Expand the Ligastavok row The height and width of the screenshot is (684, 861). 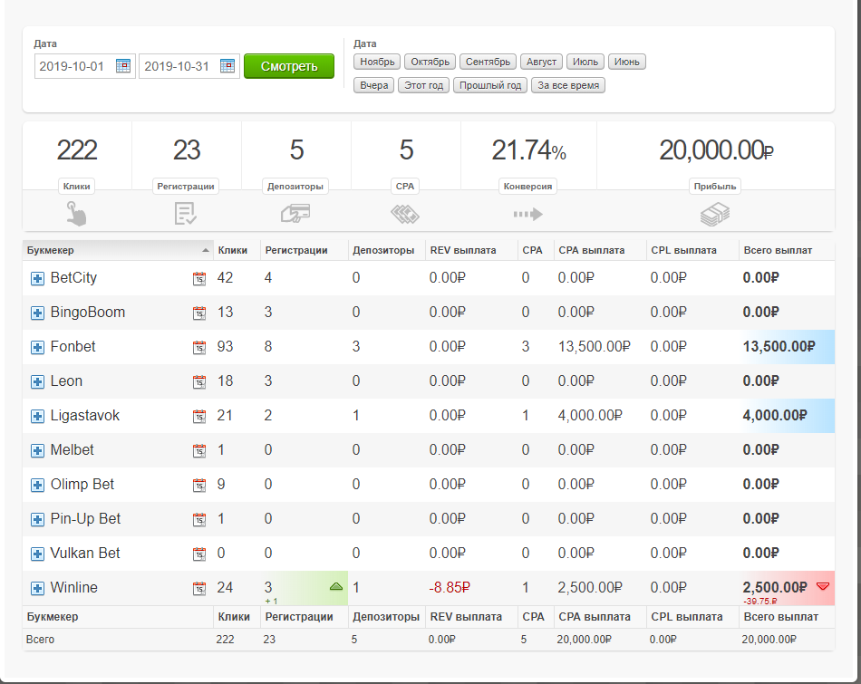point(37,416)
